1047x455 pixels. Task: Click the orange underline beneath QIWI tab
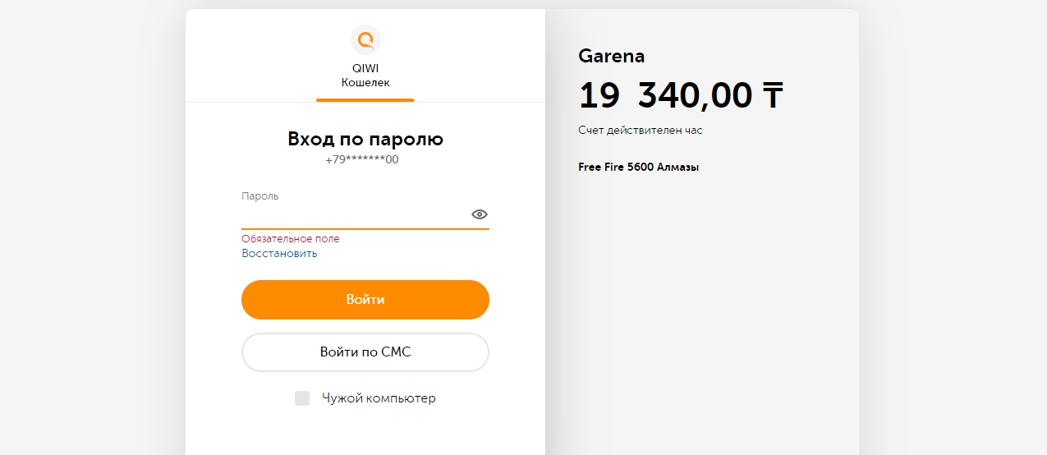tap(365, 100)
